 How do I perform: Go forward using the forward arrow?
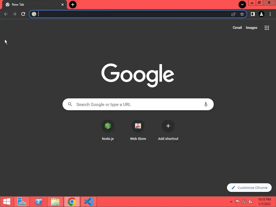[x=15, y=14]
